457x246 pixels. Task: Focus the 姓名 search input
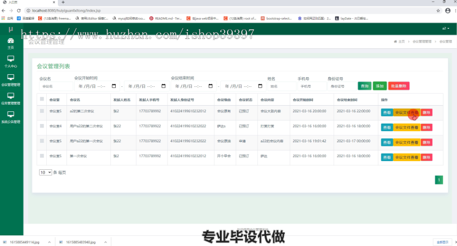pos(281,86)
